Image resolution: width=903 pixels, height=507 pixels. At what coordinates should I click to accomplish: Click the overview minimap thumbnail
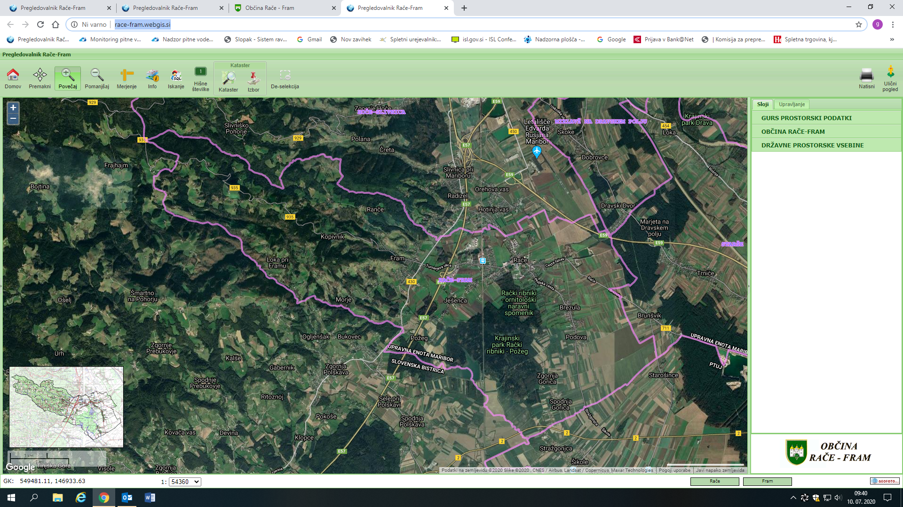[66, 407]
